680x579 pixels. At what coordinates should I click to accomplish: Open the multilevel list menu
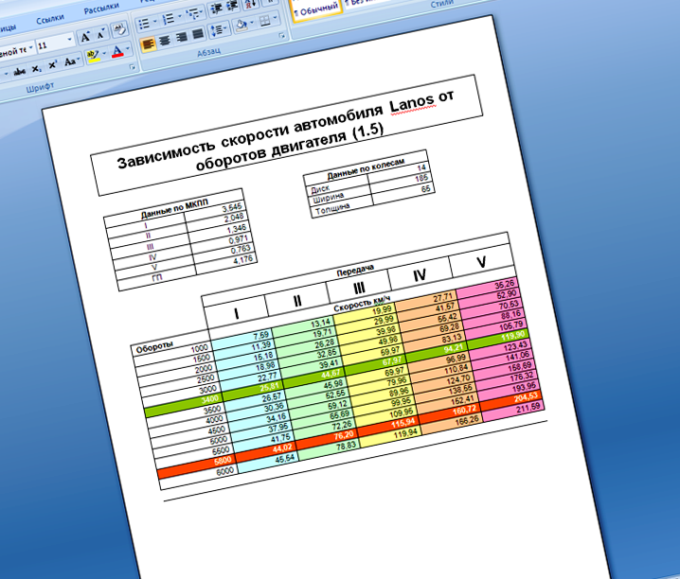point(195,13)
